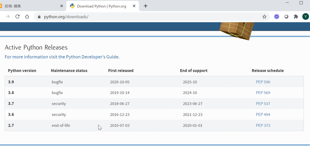This screenshot has width=310, height=147.
Task: Click end of support 2024-10
Action: (x=190, y=93)
